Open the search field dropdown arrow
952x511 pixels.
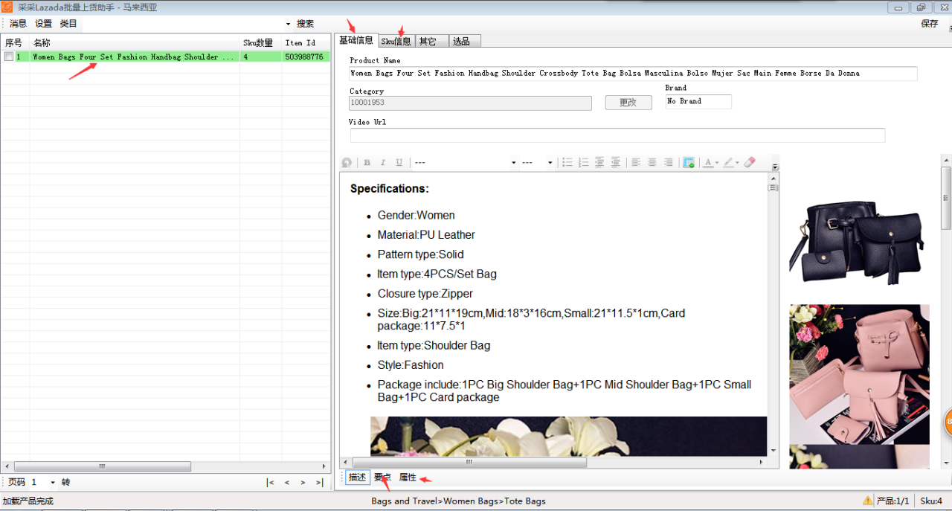coord(288,24)
